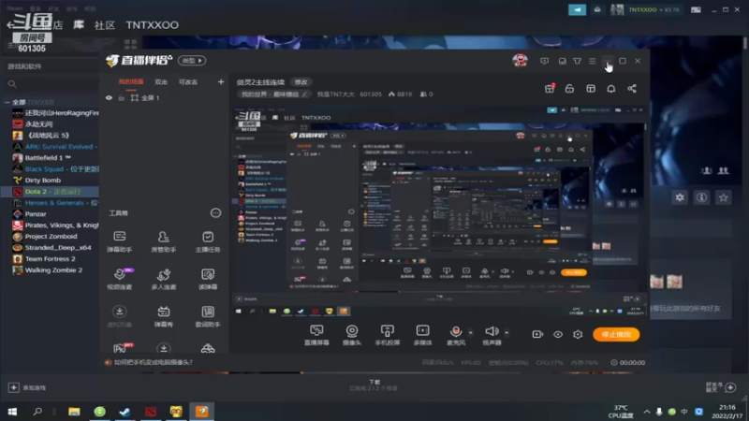Select Team Fortress 2 in Steam library
This screenshot has width=749, height=421.
pos(50,259)
